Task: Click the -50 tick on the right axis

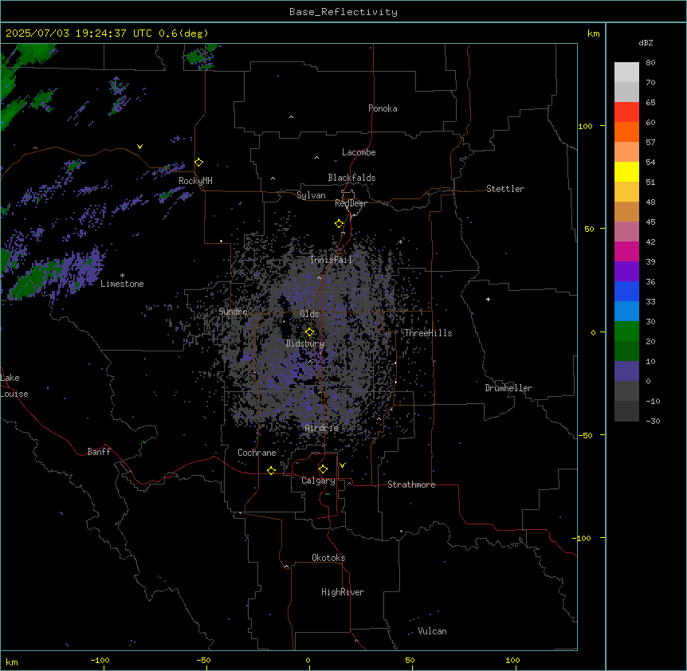Action: point(585,435)
